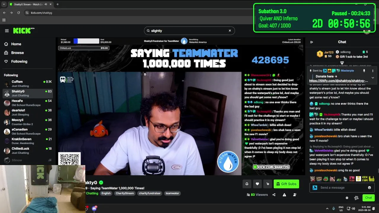Click the notification bell button
Viewport: 379px width, 213px height.
tap(247, 184)
